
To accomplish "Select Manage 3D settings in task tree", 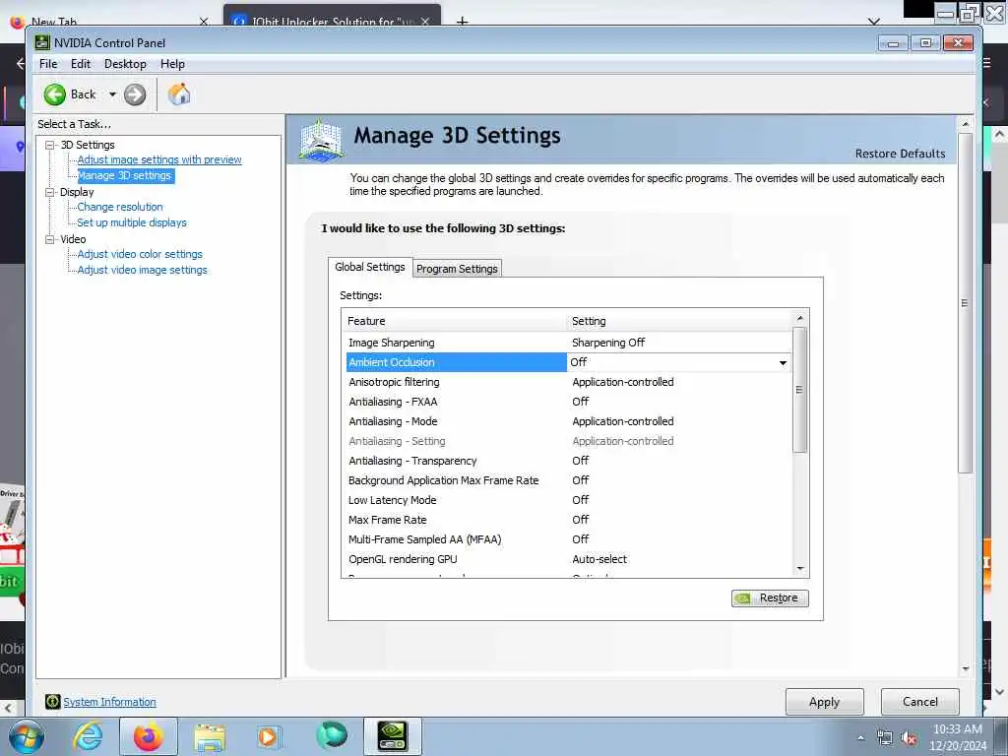I will pos(125,175).
